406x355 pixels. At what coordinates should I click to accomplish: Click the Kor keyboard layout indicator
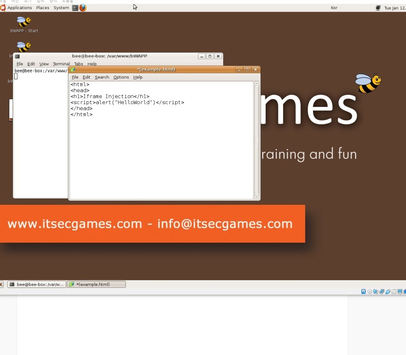point(334,8)
